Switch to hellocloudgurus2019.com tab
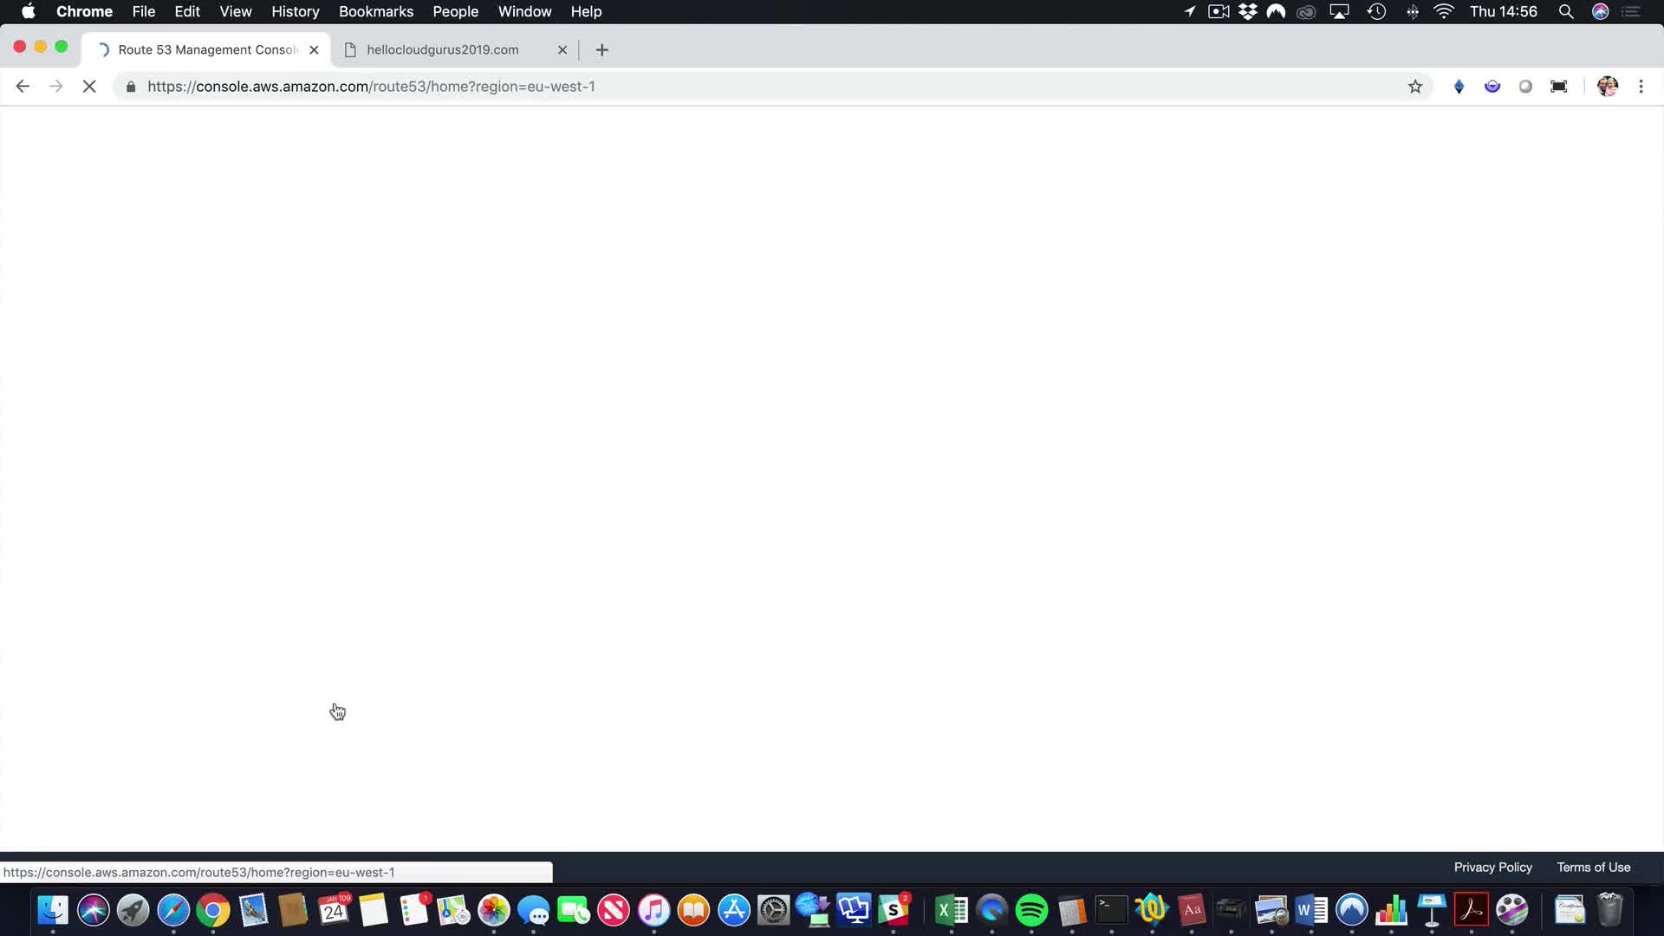 click(442, 50)
